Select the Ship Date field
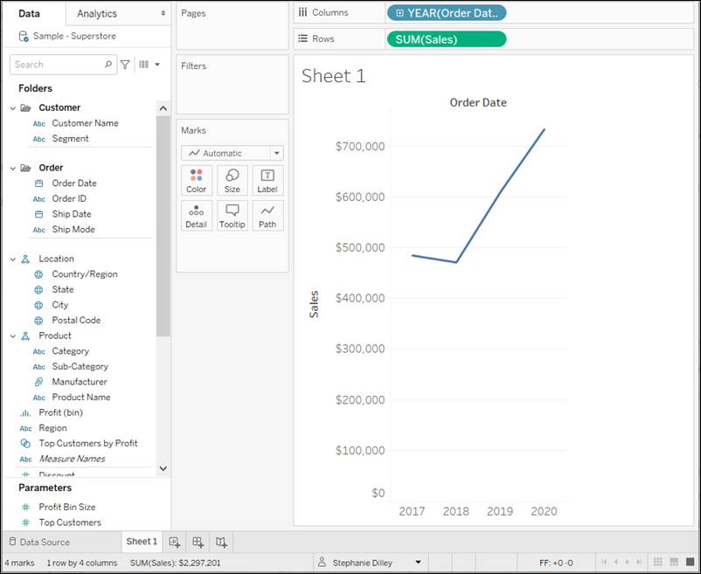Image resolution: width=701 pixels, height=574 pixels. click(x=72, y=214)
